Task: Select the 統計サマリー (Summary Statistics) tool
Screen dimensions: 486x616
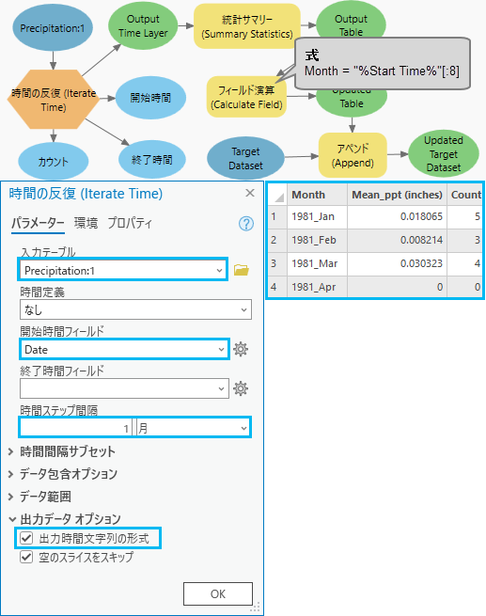Action: coord(247,26)
